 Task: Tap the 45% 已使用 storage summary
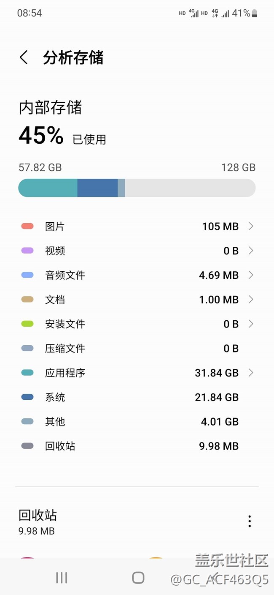(x=62, y=136)
